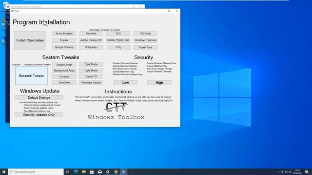Open Settings gear in taskbar

[x=108, y=172]
